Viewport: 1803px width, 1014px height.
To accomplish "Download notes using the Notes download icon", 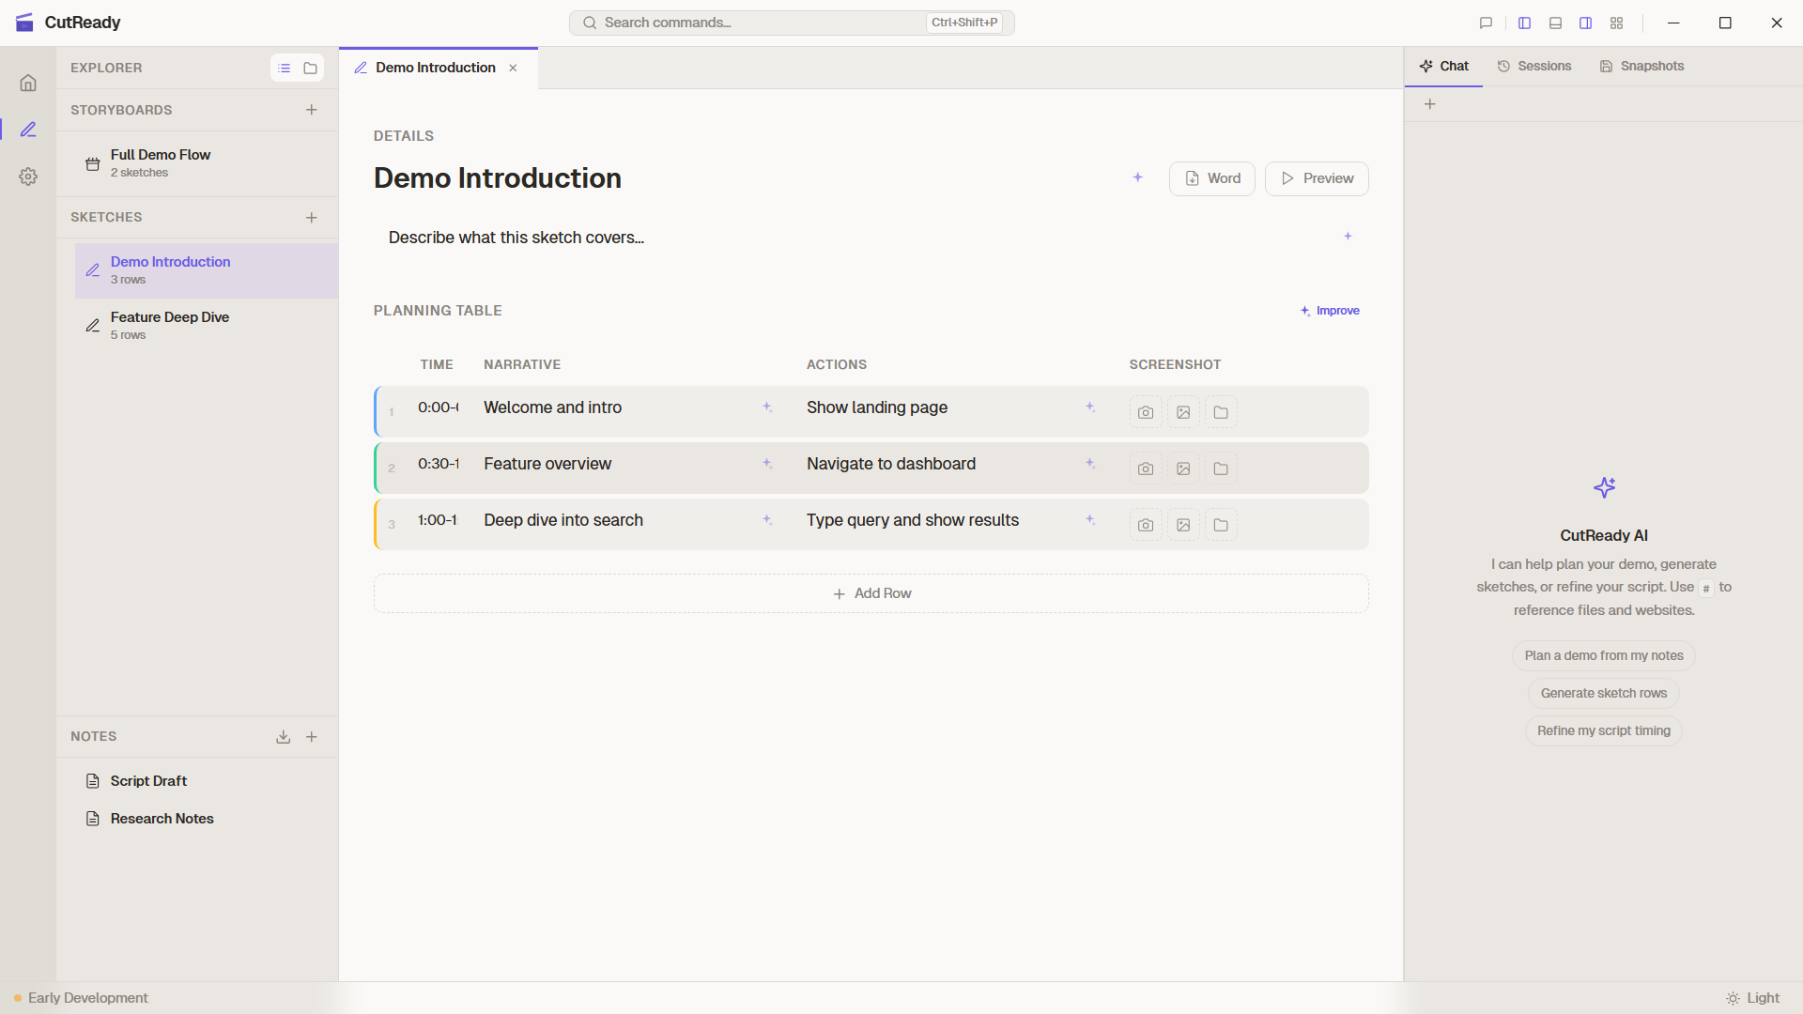I will tap(283, 736).
